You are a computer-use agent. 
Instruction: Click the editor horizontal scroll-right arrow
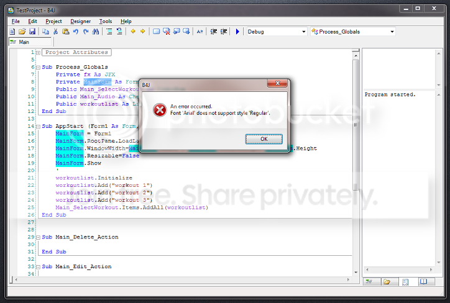349,279
